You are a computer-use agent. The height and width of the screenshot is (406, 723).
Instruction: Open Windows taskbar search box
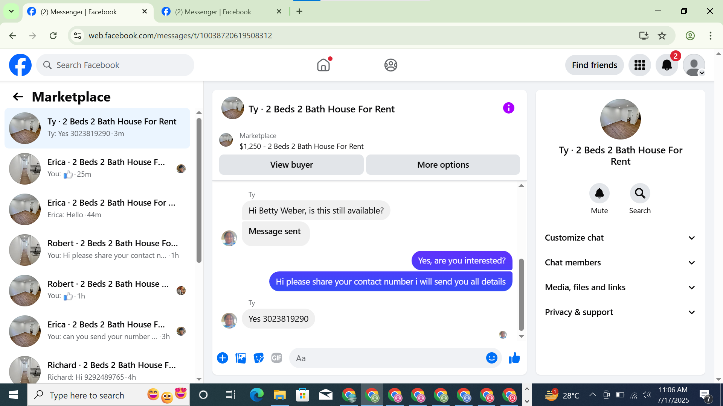coord(108,395)
